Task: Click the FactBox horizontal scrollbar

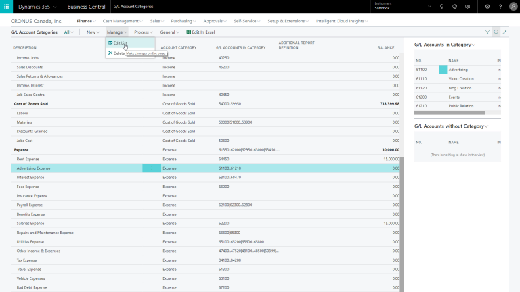Action: (x=450, y=113)
